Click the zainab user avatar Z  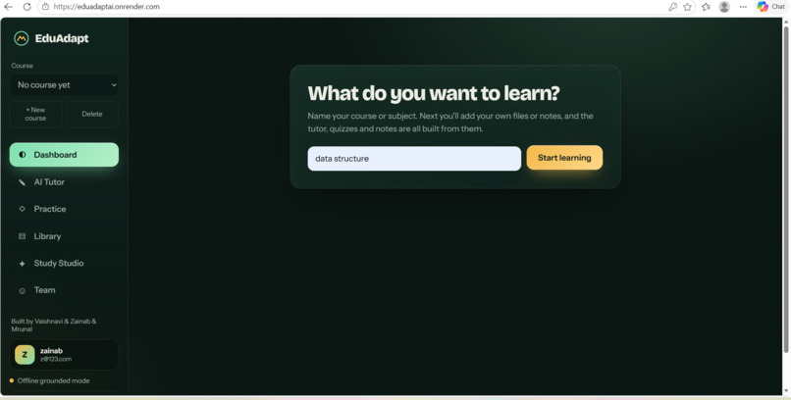[25, 355]
